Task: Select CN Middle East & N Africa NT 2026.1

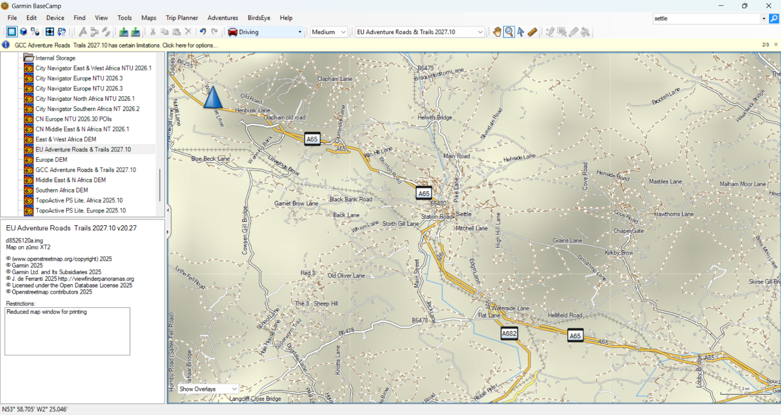Action: [x=82, y=129]
